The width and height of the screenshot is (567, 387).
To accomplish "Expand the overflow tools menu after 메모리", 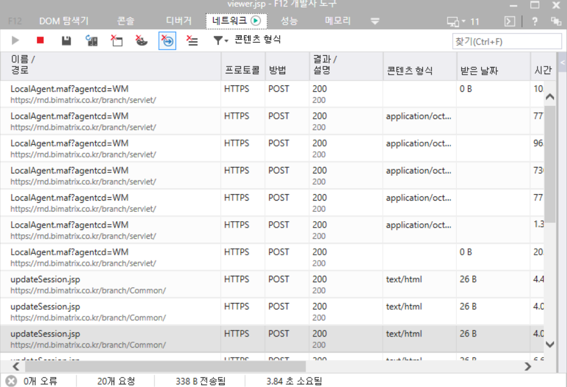I will (375, 21).
